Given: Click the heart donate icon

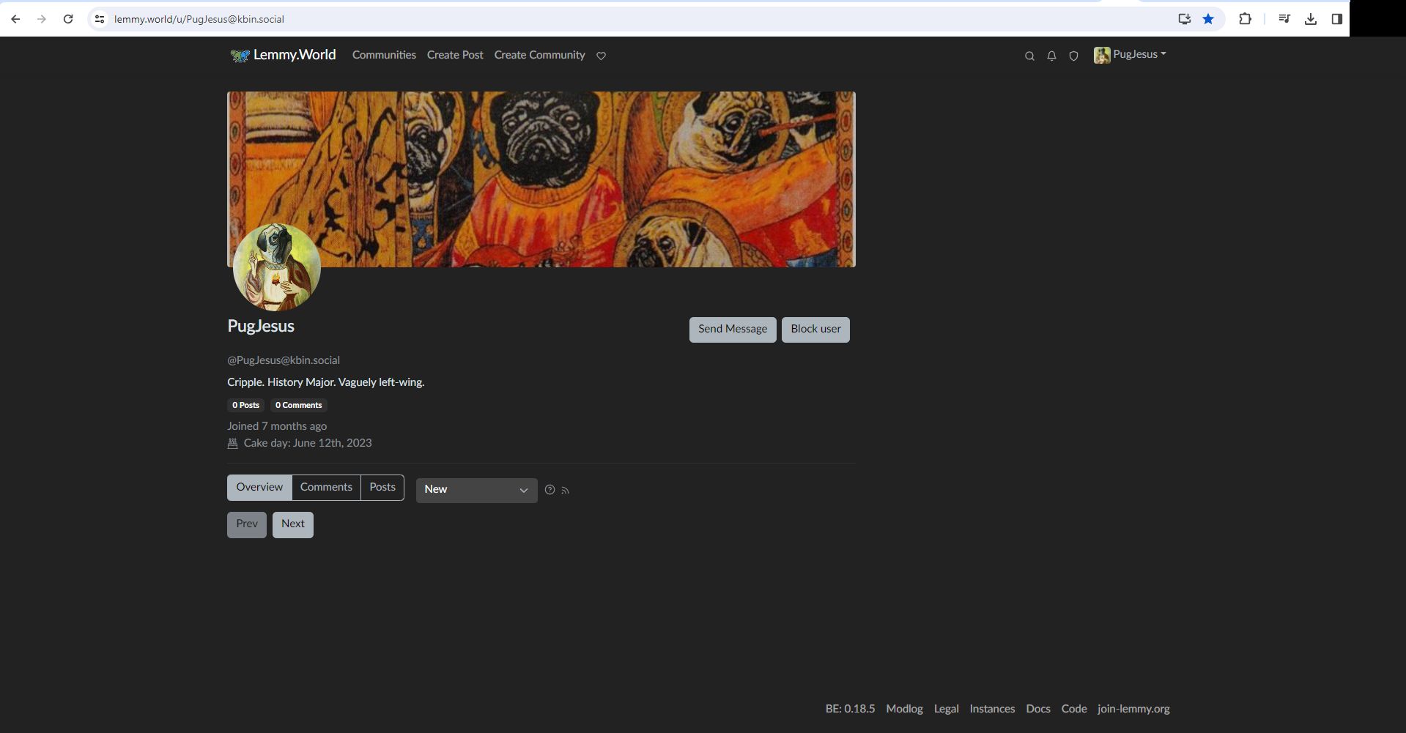Looking at the screenshot, I should 601,56.
